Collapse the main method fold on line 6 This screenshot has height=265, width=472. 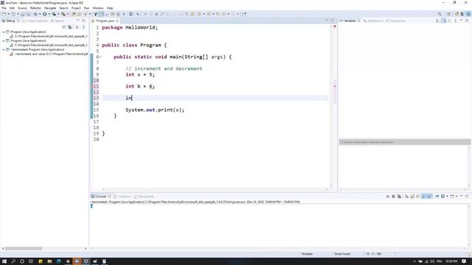point(100,57)
